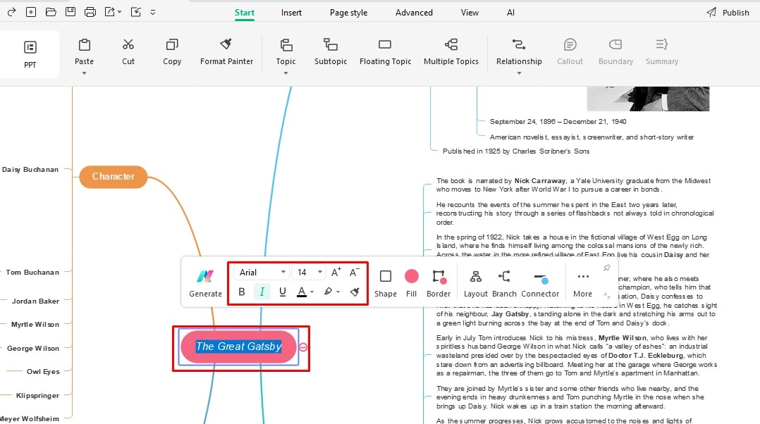Activate the ribbon Format Painter

pyautogui.click(x=226, y=51)
